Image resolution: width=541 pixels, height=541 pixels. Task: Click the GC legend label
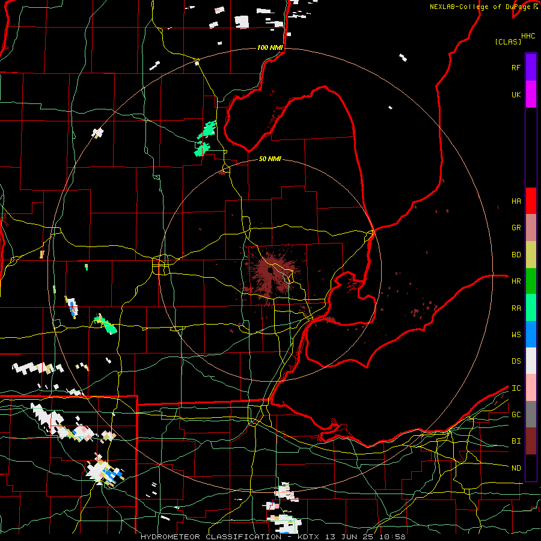pyautogui.click(x=516, y=415)
